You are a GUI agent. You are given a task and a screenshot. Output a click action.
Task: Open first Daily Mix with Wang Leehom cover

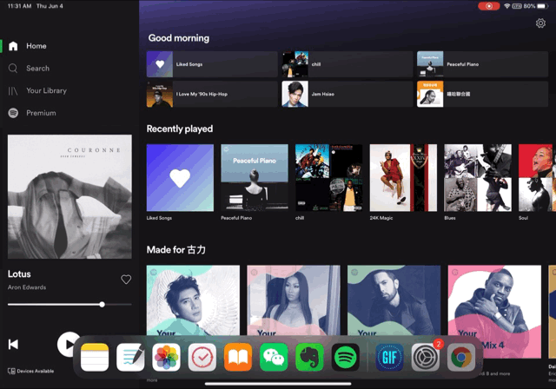[193, 300]
